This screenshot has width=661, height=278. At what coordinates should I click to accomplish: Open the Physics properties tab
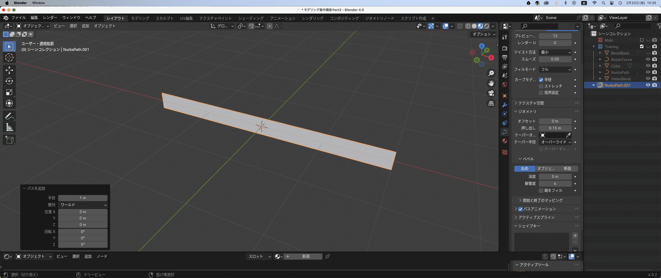pos(505,114)
